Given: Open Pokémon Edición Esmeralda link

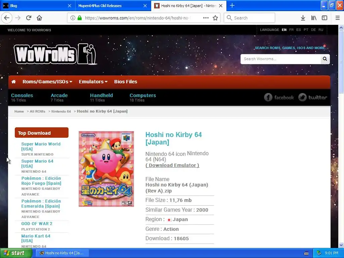Looking at the screenshot, I should click(x=41, y=204).
